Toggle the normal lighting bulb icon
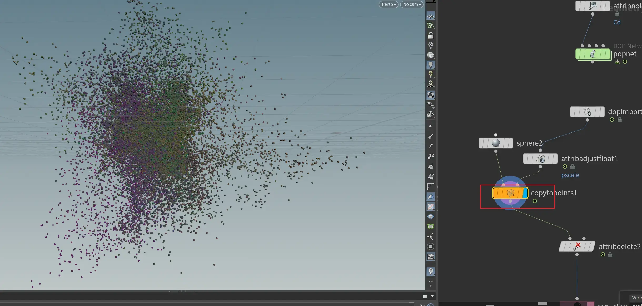 tap(431, 65)
